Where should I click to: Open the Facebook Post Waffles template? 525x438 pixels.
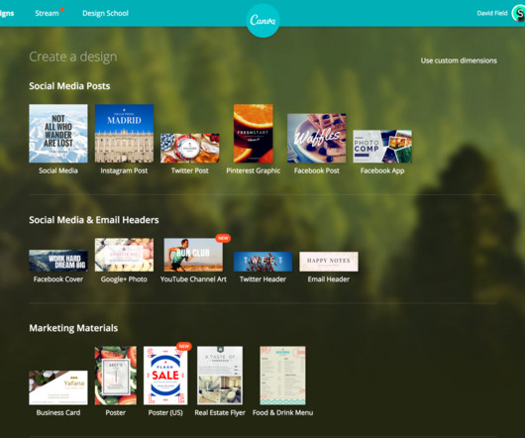[316, 138]
